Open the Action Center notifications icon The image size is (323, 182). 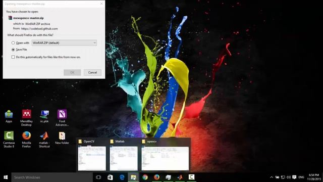294,177
